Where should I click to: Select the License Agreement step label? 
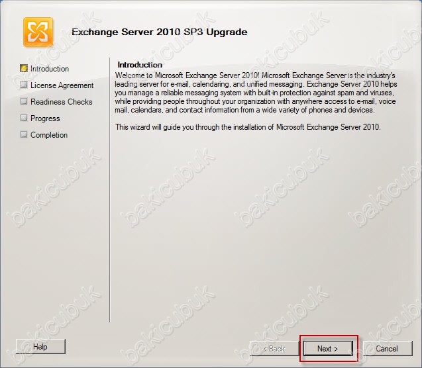pos(62,85)
